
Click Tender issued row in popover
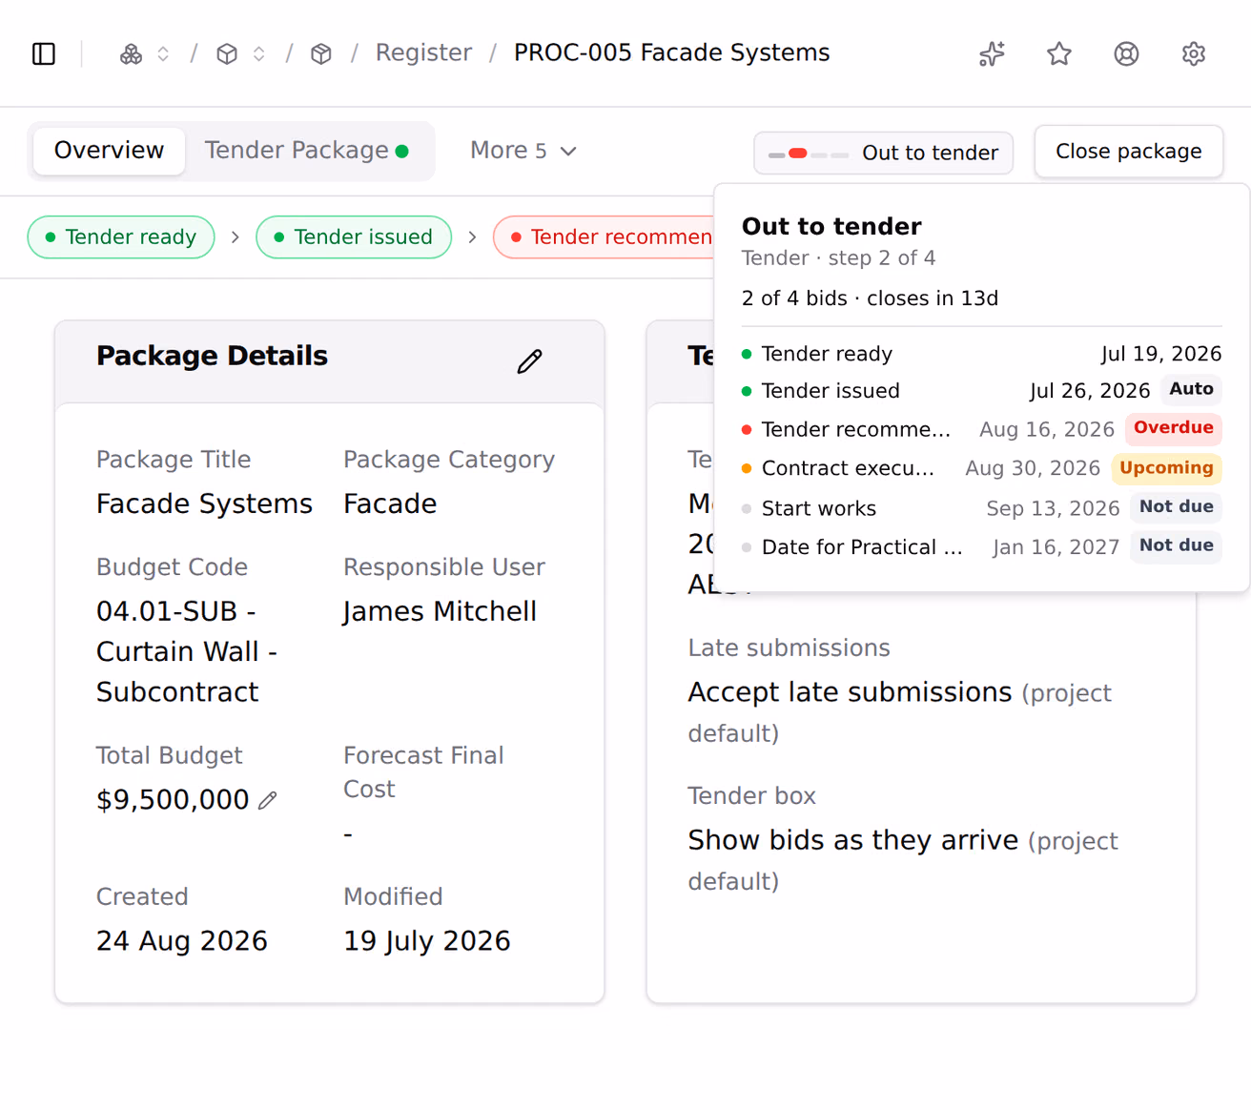pyautogui.click(x=981, y=391)
